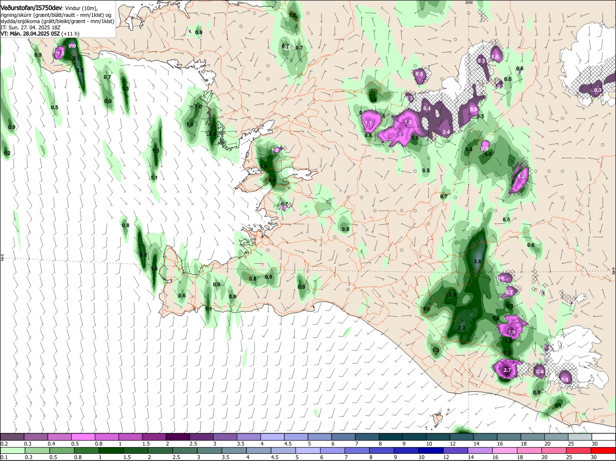Click the 2.7 value inside the pink snow area
The width and height of the screenshot is (616, 461).
[507, 370]
